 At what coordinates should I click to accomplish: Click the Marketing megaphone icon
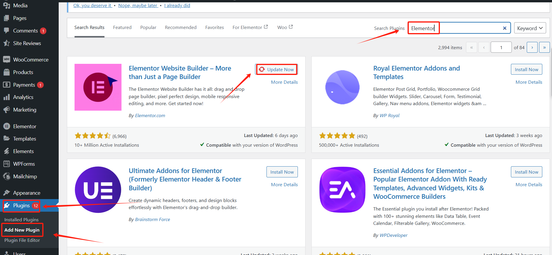coord(6,110)
